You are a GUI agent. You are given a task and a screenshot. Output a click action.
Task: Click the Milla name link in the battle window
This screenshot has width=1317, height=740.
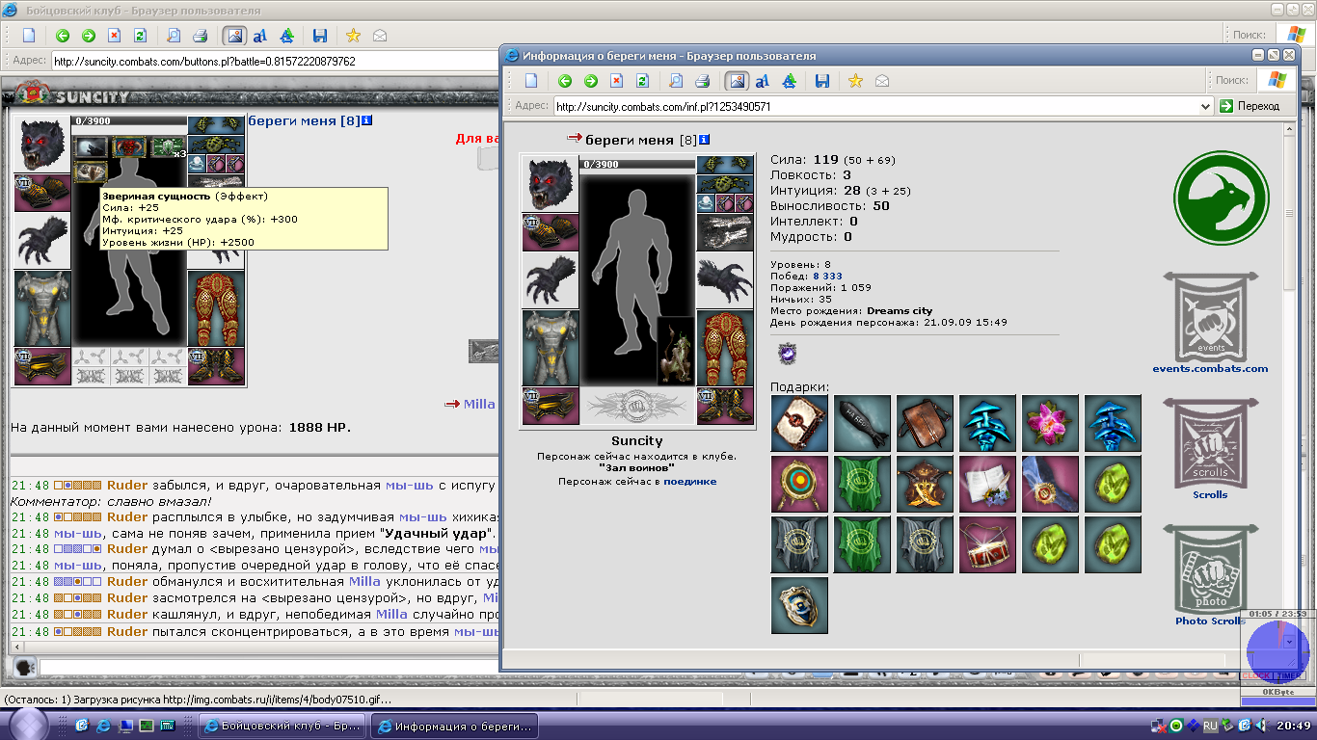479,404
